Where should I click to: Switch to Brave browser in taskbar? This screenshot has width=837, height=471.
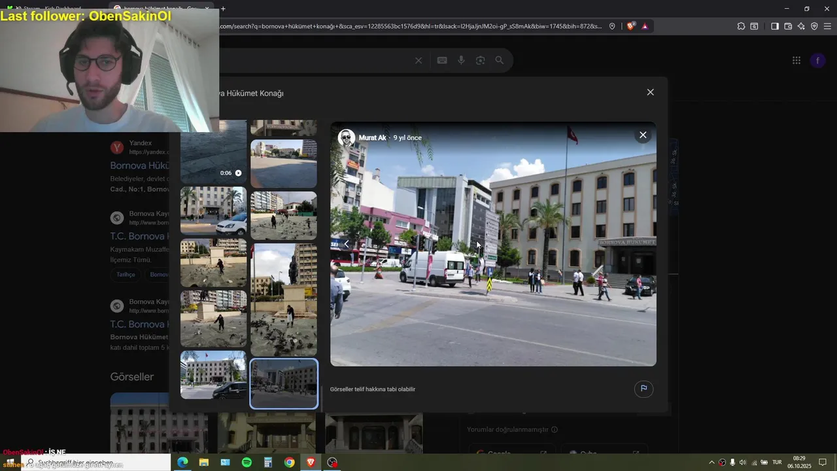[311, 462]
